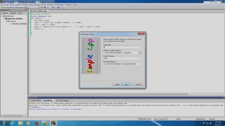The image size is (225, 126).
Task: Click the Abort build icon in the toolbar
Action: (x=13, y=7)
